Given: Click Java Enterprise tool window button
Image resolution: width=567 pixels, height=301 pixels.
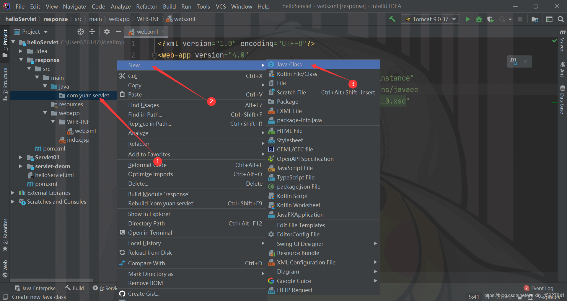Looking at the screenshot, I should pyautogui.click(x=35, y=288).
